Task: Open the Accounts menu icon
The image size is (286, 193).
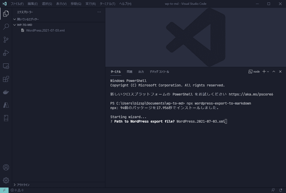Action: [x=6, y=167]
